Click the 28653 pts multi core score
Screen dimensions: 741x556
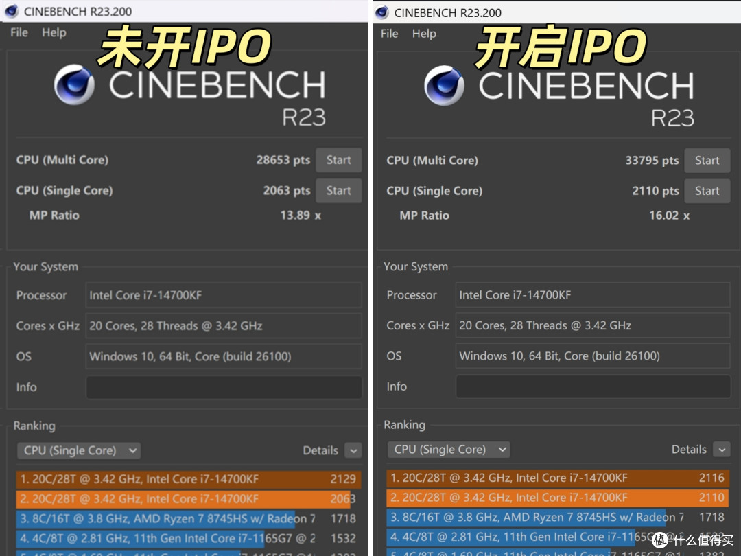(283, 160)
